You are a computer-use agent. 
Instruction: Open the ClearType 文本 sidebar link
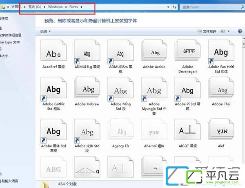[10, 42]
